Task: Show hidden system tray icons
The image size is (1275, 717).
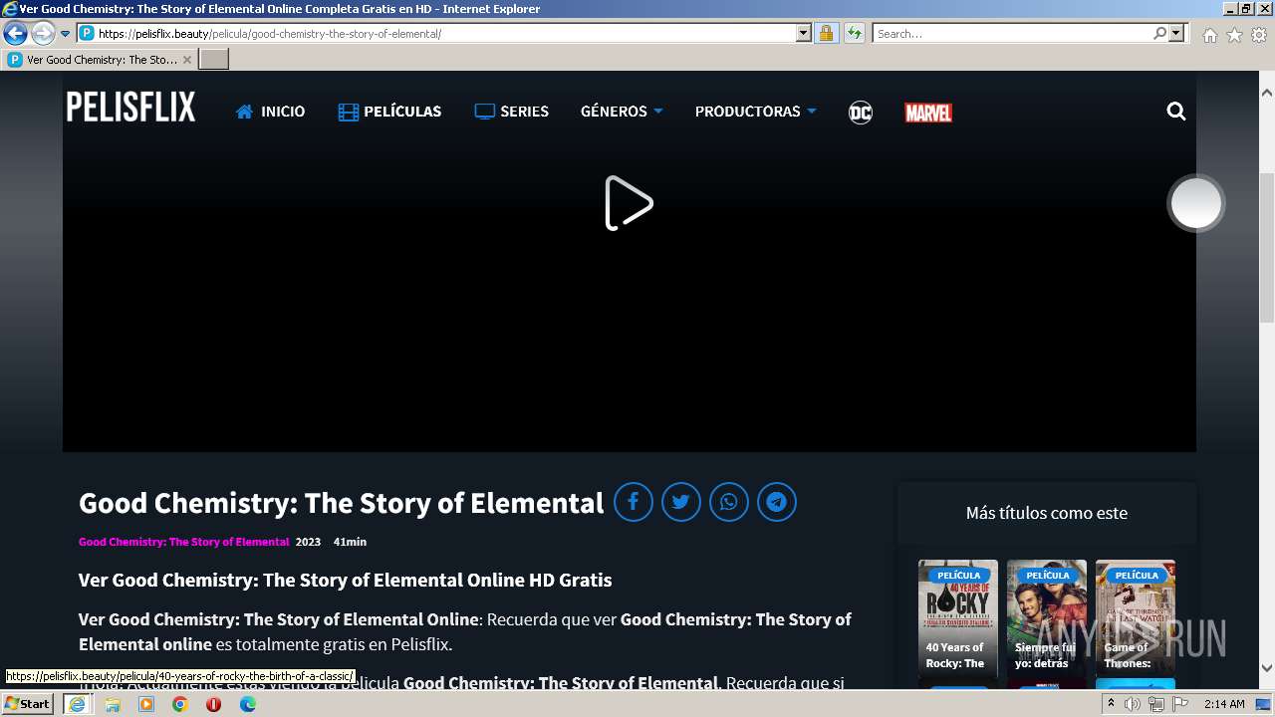Action: tap(1111, 704)
